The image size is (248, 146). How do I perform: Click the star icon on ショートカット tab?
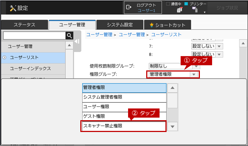151,25
